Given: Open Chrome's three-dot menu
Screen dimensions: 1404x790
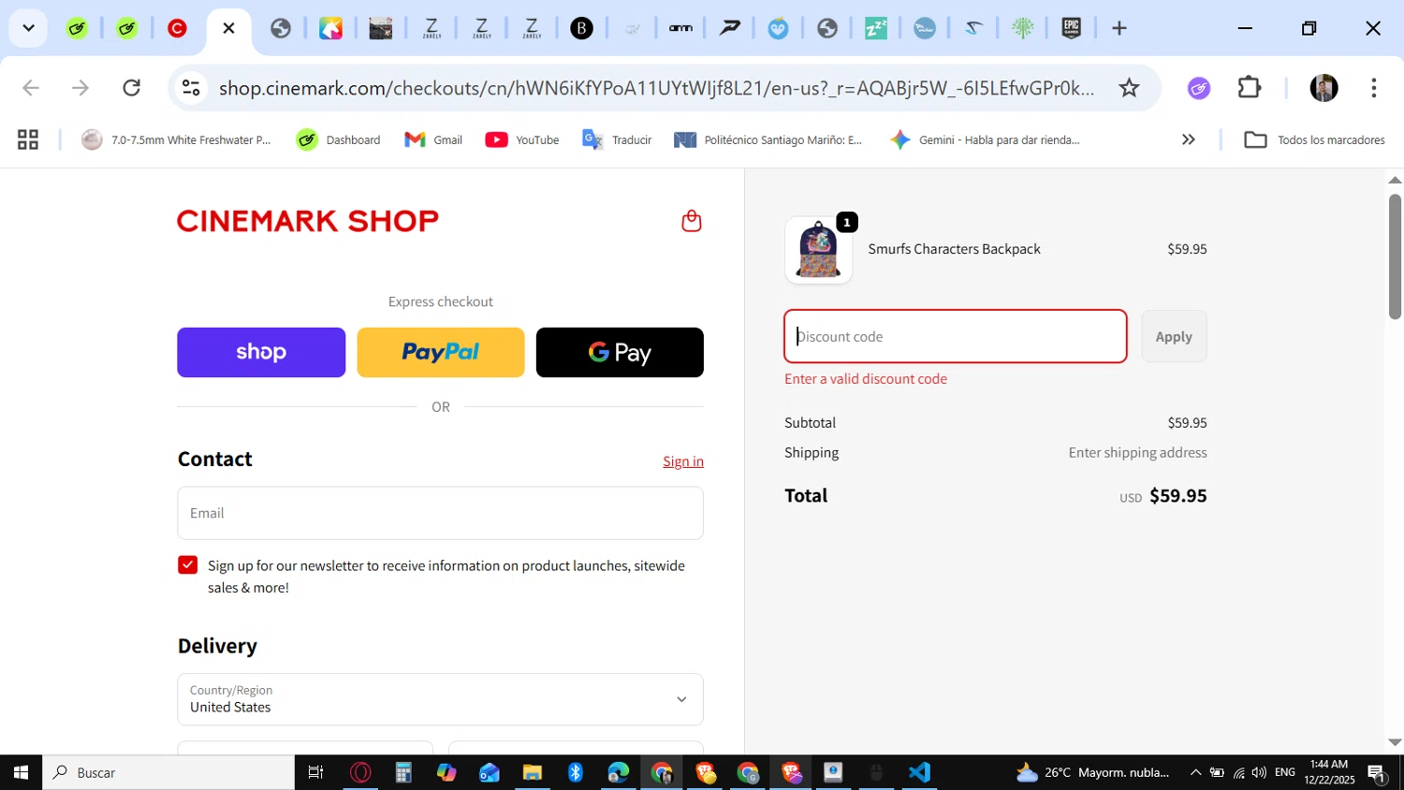Looking at the screenshot, I should pos(1374,88).
